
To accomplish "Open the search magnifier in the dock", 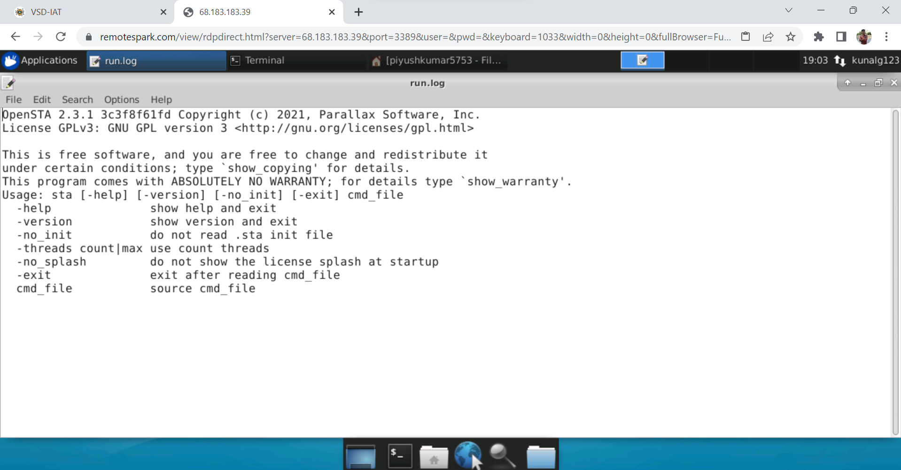I will pos(500,454).
